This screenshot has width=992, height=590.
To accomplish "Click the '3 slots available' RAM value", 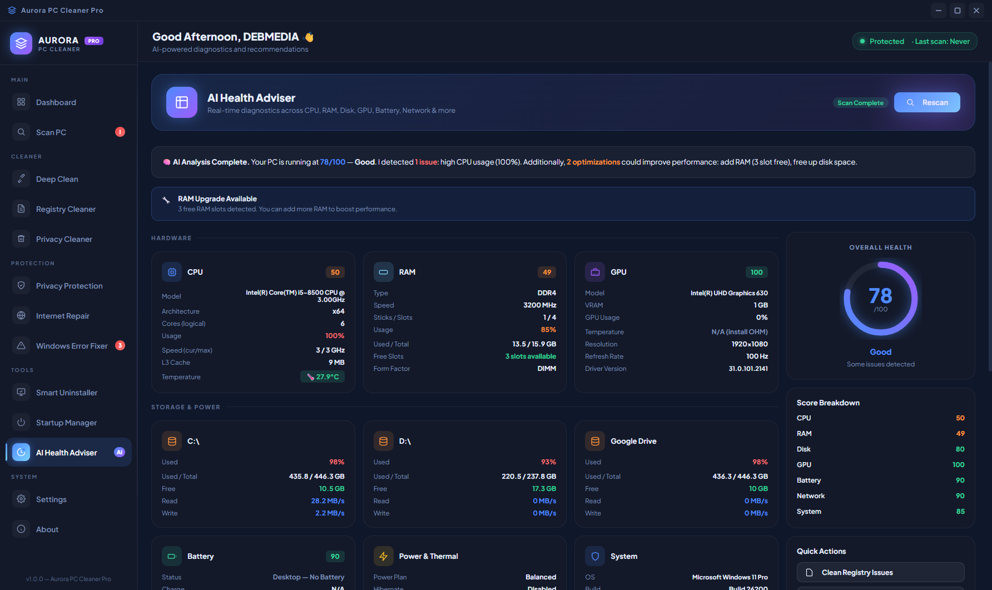I will (530, 356).
